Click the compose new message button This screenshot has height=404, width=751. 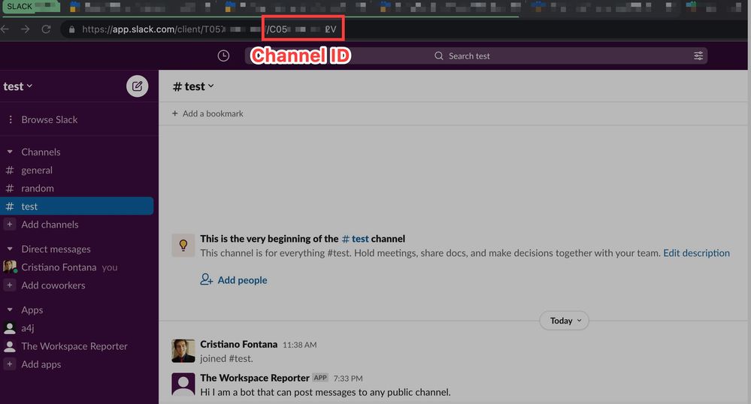click(x=137, y=86)
